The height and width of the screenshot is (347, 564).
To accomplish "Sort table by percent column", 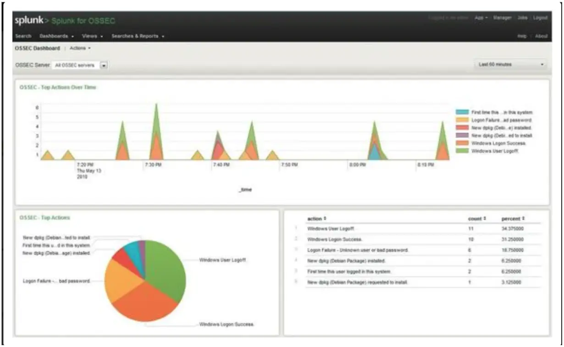I will pyautogui.click(x=513, y=218).
